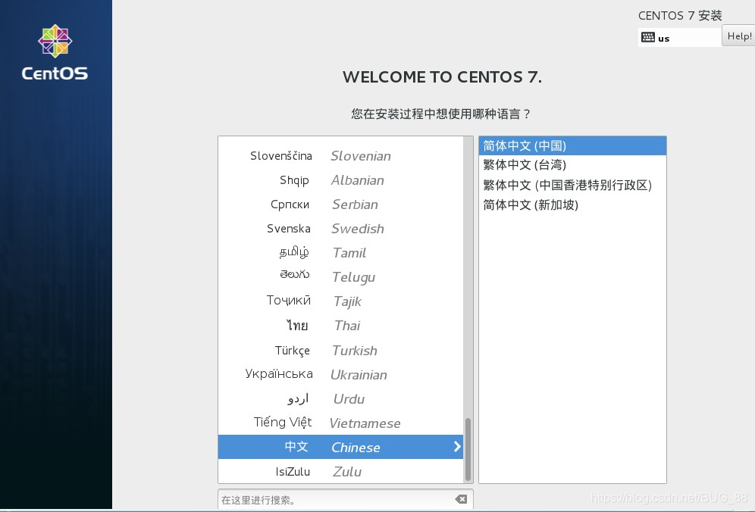Open the Help! button
This screenshot has width=755, height=512.
738,36
